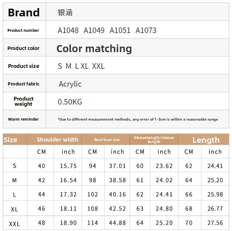Select the Sleeve length column header
Viewport: 232px width, 231px height.
(x=154, y=139)
